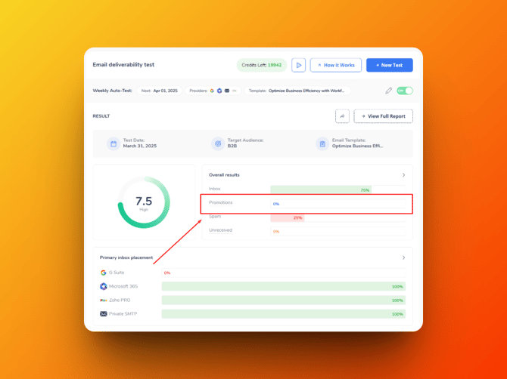Click the How it Works button
This screenshot has height=379, width=507.
(335, 66)
